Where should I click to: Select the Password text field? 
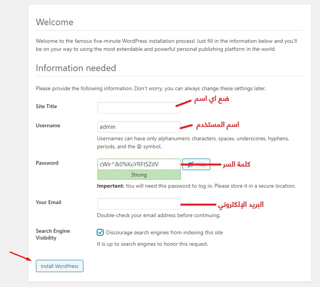coord(139,164)
